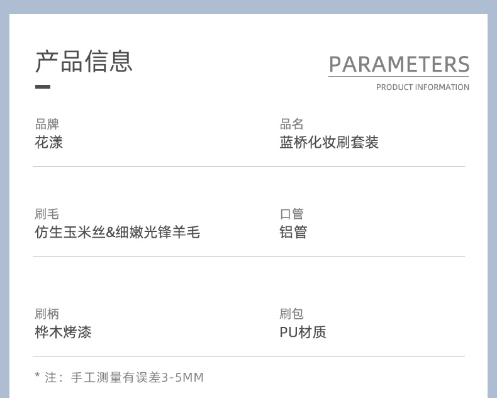Click the divider line below 花漾

248,167
